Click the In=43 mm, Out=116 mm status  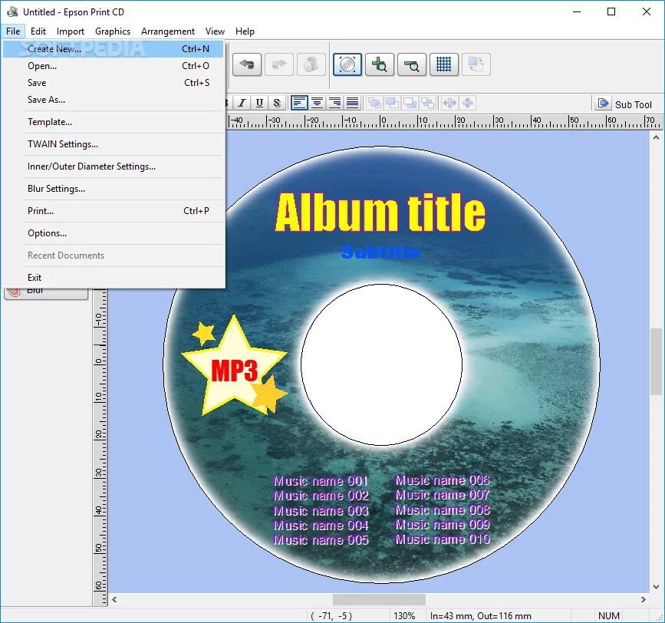coord(480,616)
